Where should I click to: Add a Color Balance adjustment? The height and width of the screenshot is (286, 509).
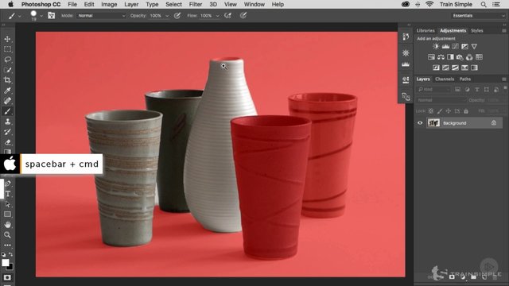click(441, 57)
